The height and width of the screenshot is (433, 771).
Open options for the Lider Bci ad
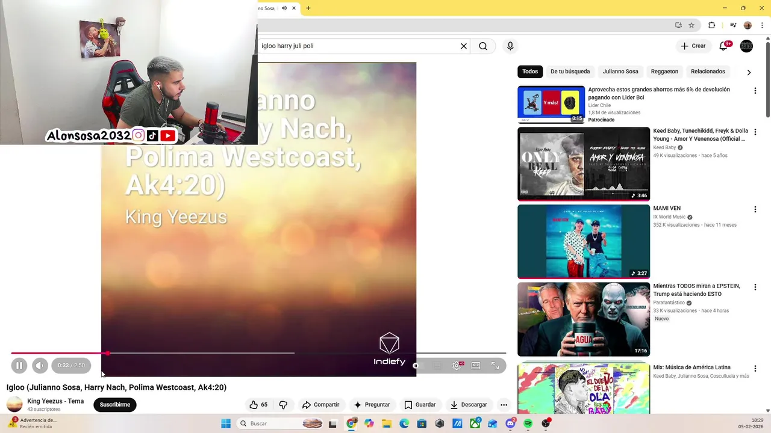click(x=755, y=91)
